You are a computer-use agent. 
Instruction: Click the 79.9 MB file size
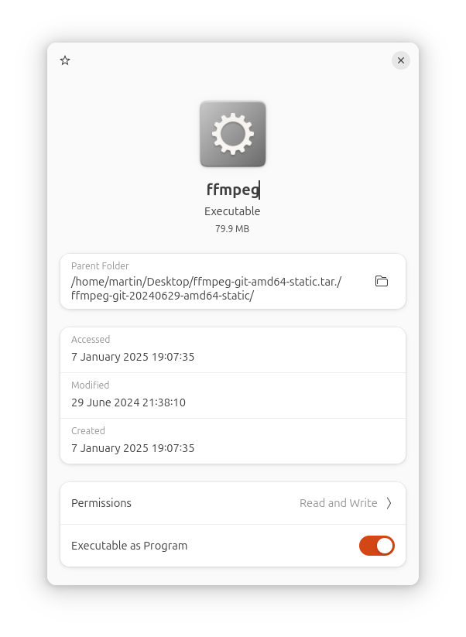(x=232, y=229)
